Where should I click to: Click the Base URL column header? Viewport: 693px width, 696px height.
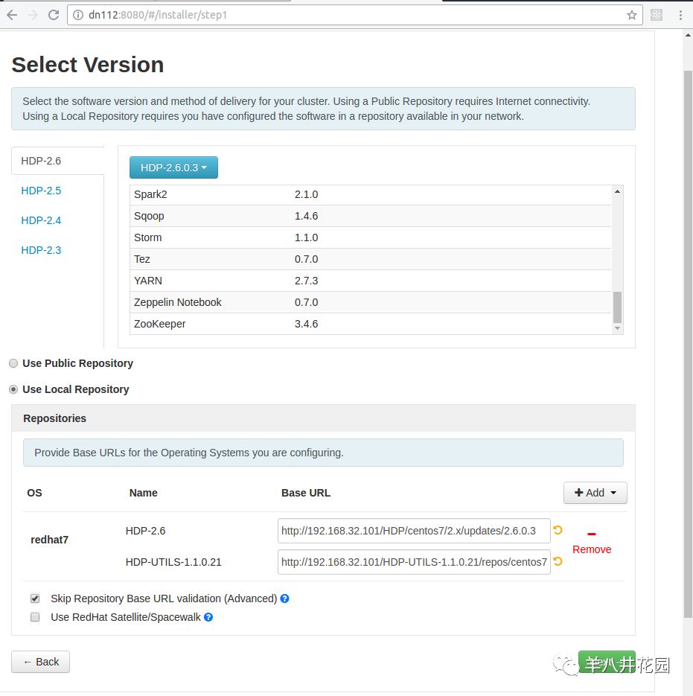[x=305, y=493]
